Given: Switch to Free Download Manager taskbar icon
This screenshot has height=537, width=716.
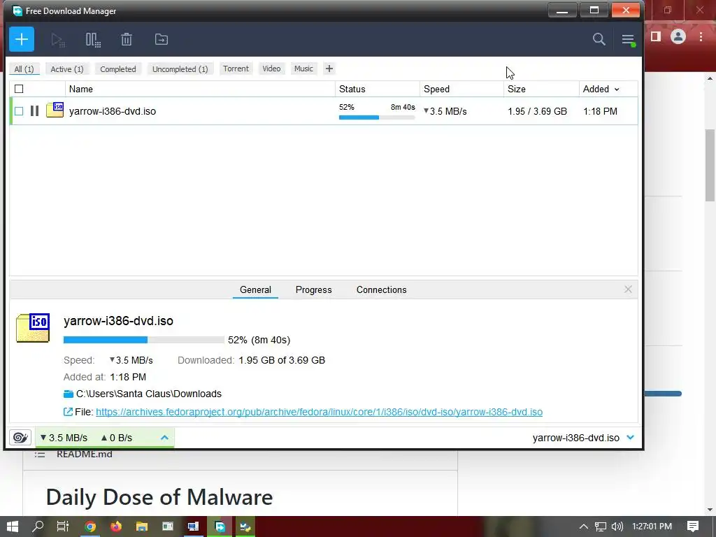Looking at the screenshot, I should (x=220, y=527).
